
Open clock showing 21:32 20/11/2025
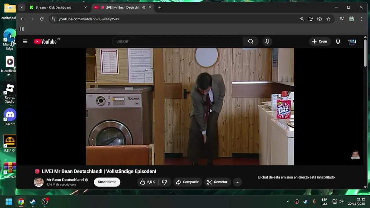click(356, 202)
